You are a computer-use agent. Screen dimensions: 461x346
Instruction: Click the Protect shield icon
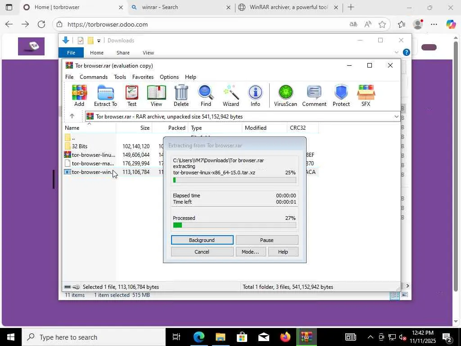(341, 96)
